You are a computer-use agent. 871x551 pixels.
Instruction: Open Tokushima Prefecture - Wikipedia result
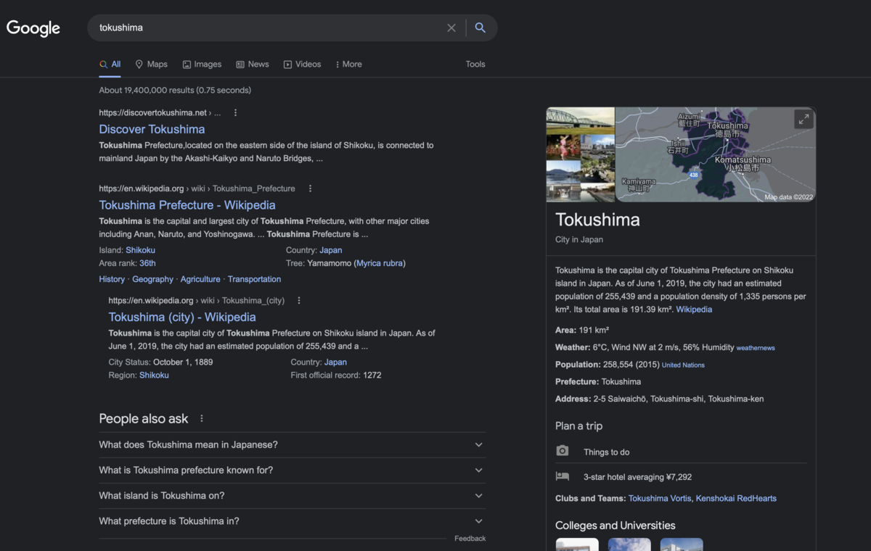coord(187,205)
